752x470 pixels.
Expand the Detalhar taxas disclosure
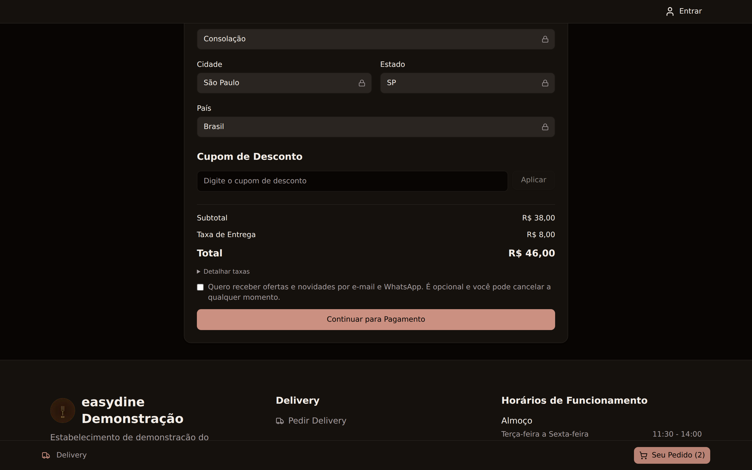(223, 271)
